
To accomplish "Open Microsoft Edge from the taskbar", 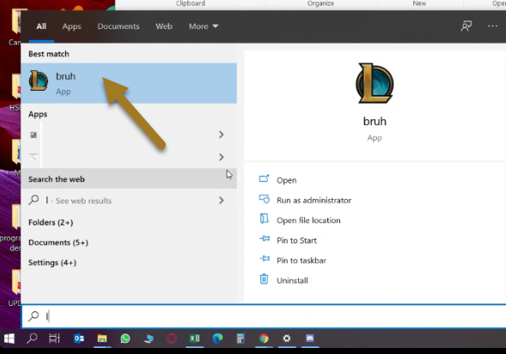I will [x=217, y=339].
